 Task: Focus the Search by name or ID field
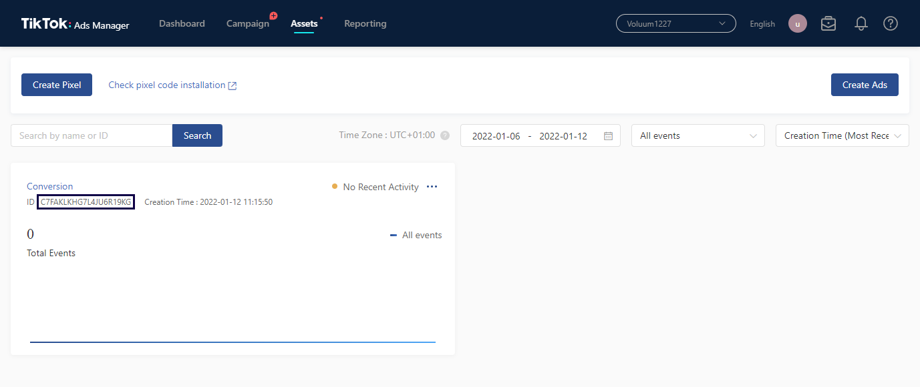92,135
